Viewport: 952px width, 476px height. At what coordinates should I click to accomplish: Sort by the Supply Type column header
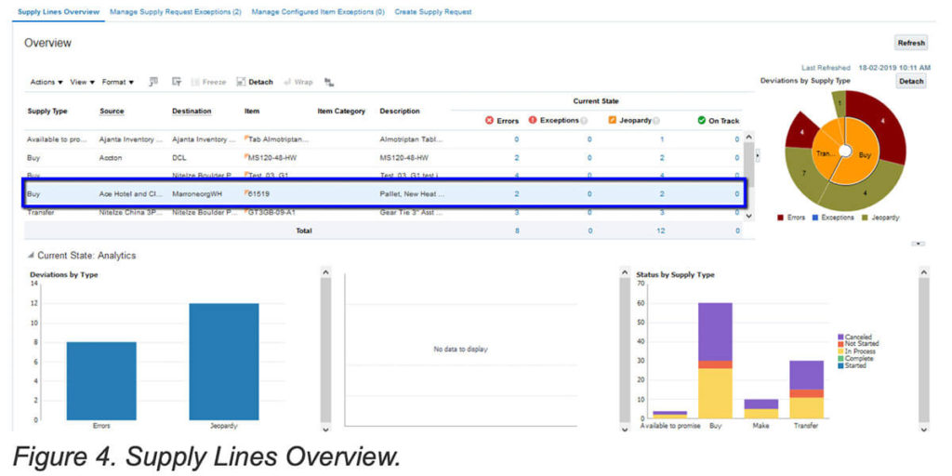coord(47,112)
